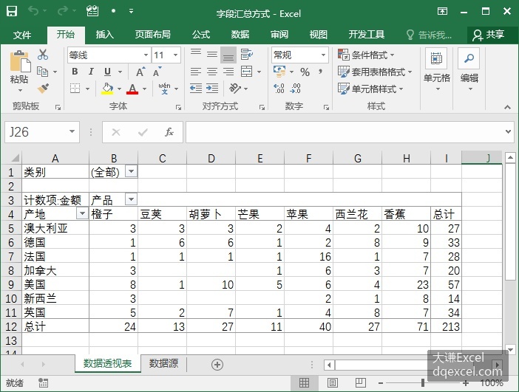Toggle top vertical alignment

pos(196,55)
